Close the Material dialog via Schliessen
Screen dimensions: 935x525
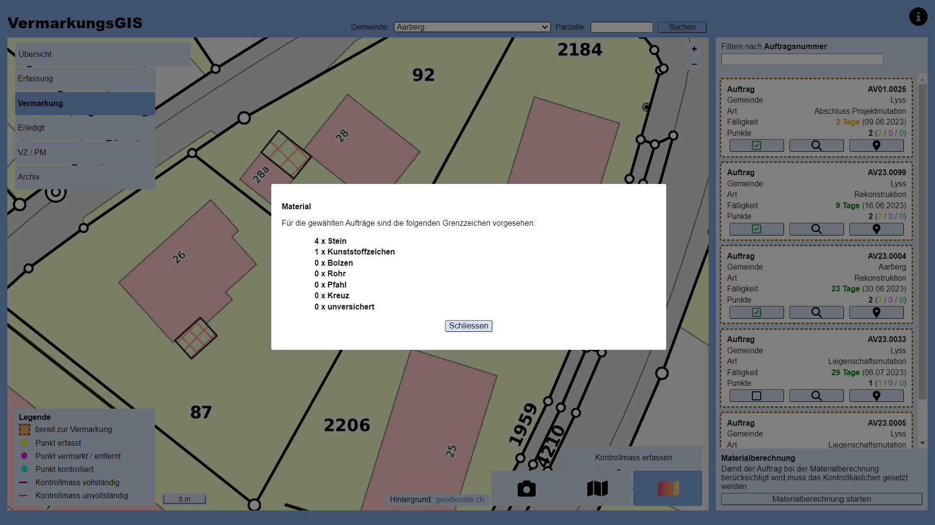[x=467, y=326]
